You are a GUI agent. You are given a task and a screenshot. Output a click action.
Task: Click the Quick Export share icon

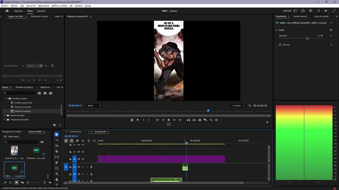pyautogui.click(x=303, y=11)
